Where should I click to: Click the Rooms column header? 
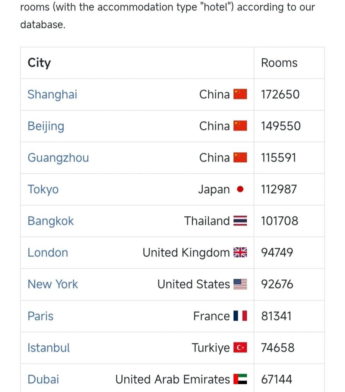coord(279,63)
